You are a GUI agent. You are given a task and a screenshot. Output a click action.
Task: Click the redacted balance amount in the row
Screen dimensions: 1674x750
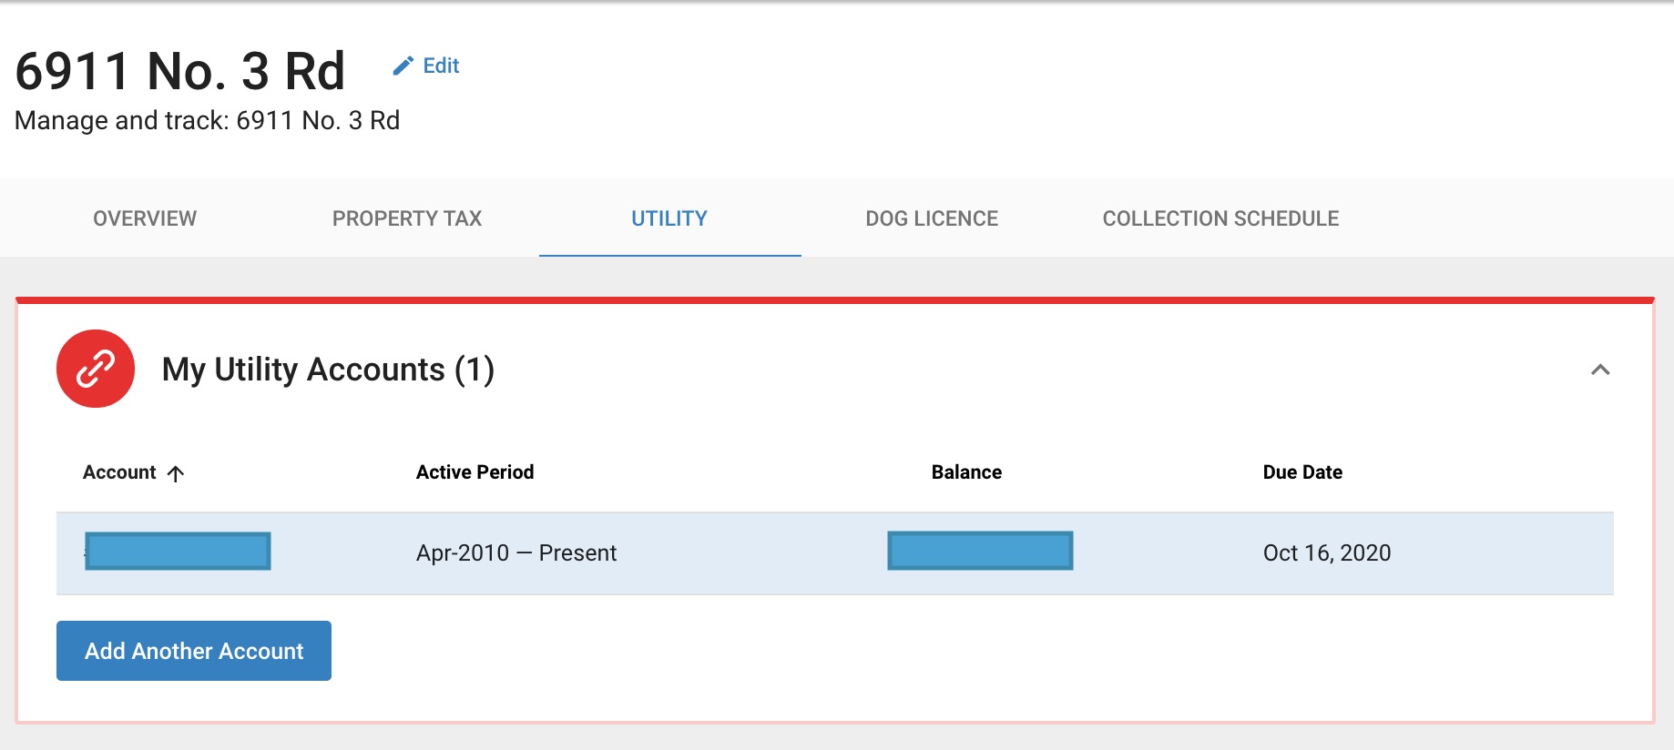point(980,552)
